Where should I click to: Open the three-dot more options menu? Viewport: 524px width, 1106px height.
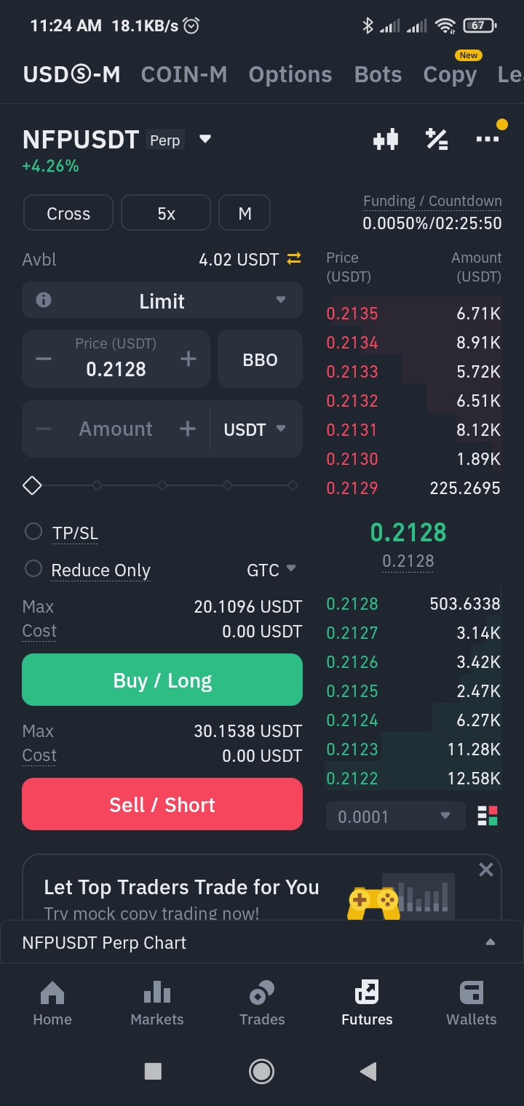(487, 138)
